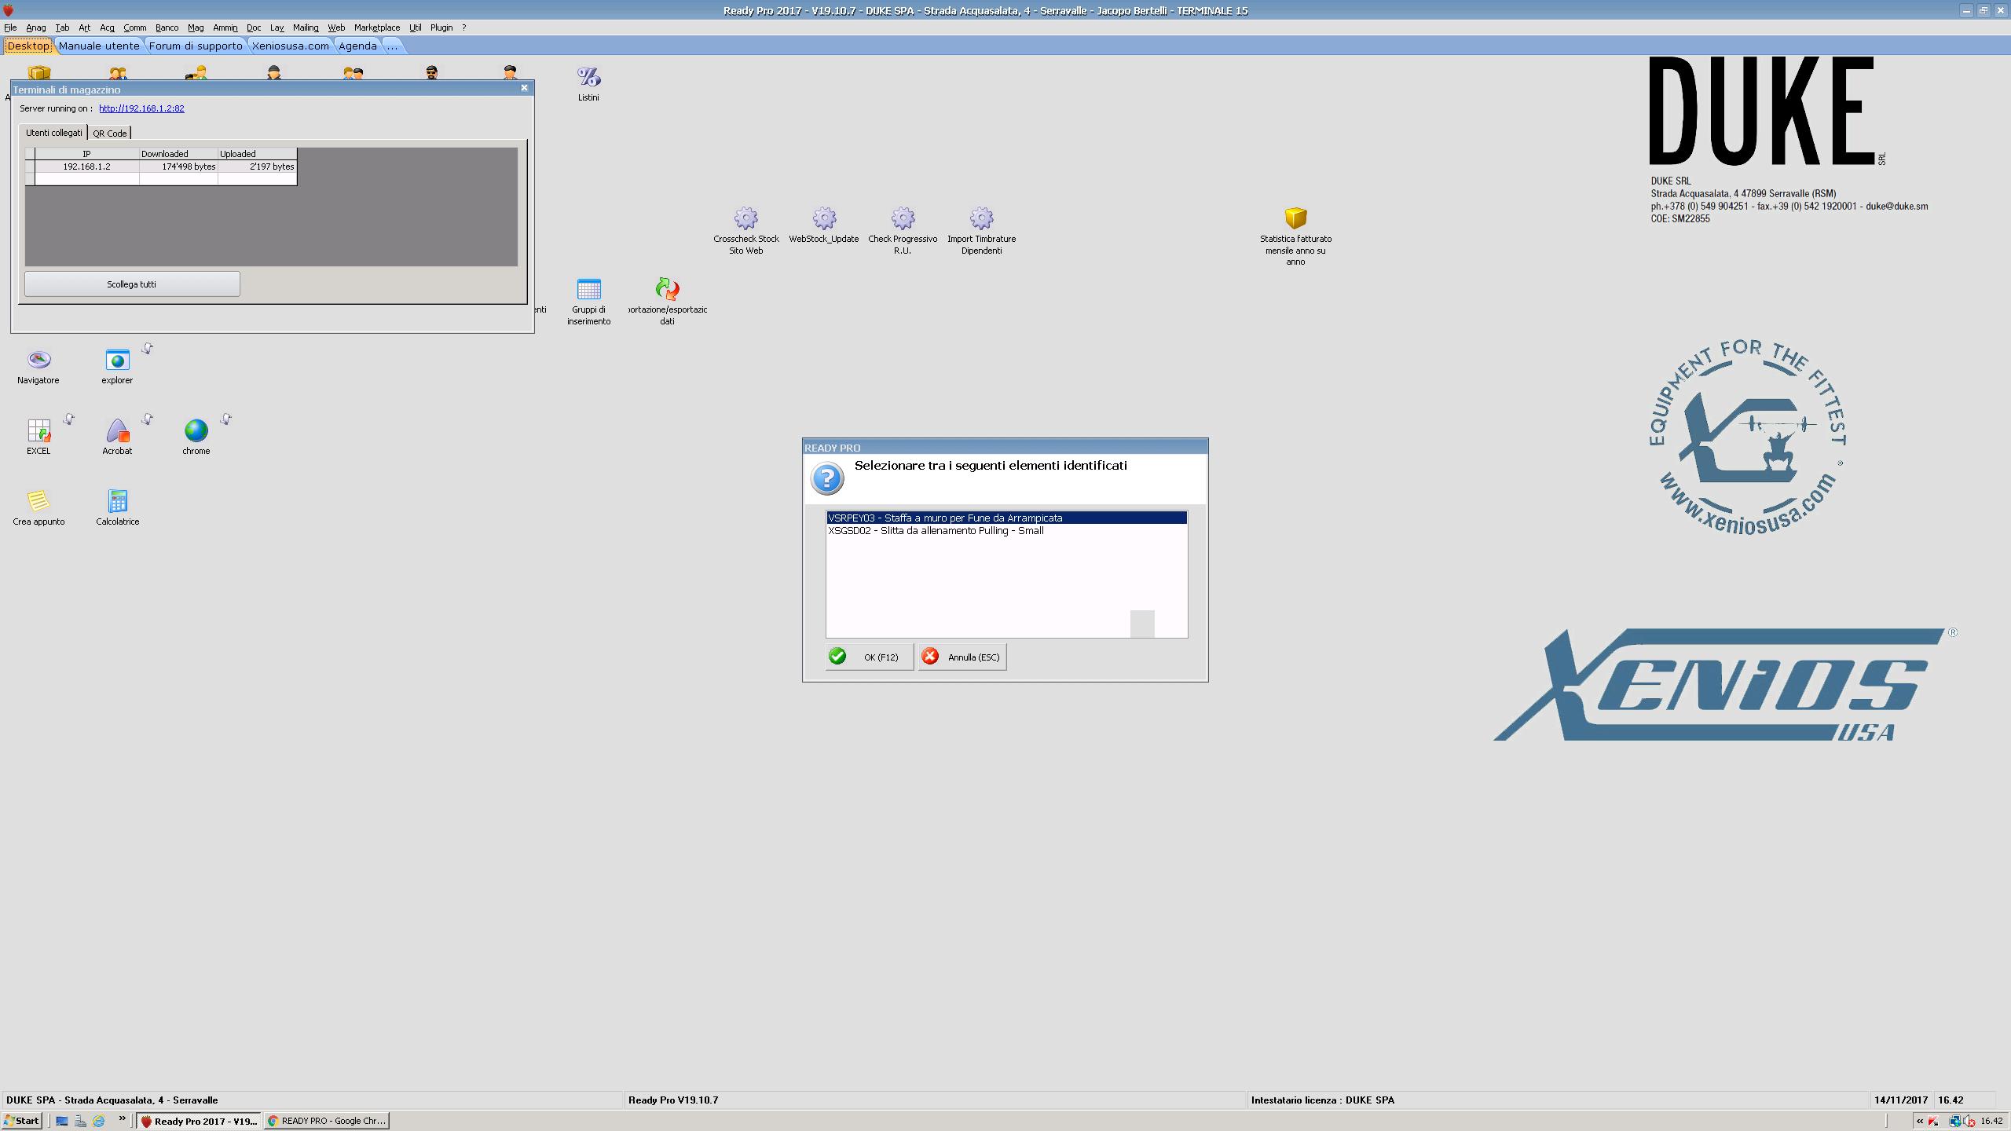2011x1131 pixels.
Task: Launch the explorer desktop shortcut
Action: [117, 360]
